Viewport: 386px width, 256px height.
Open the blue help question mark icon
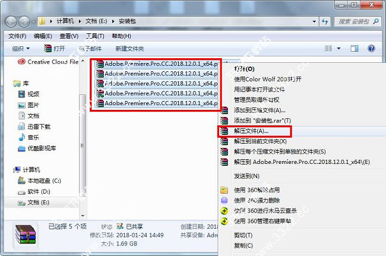coord(371,48)
